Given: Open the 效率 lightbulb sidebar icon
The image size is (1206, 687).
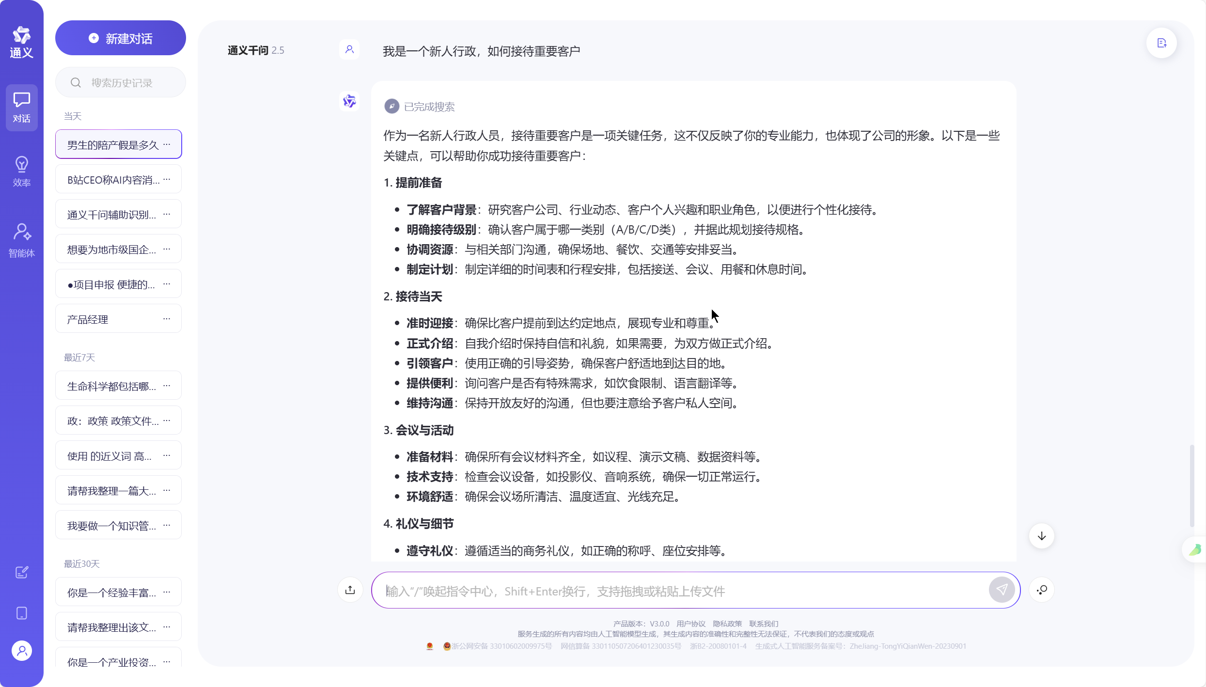Looking at the screenshot, I should pyautogui.click(x=21, y=171).
